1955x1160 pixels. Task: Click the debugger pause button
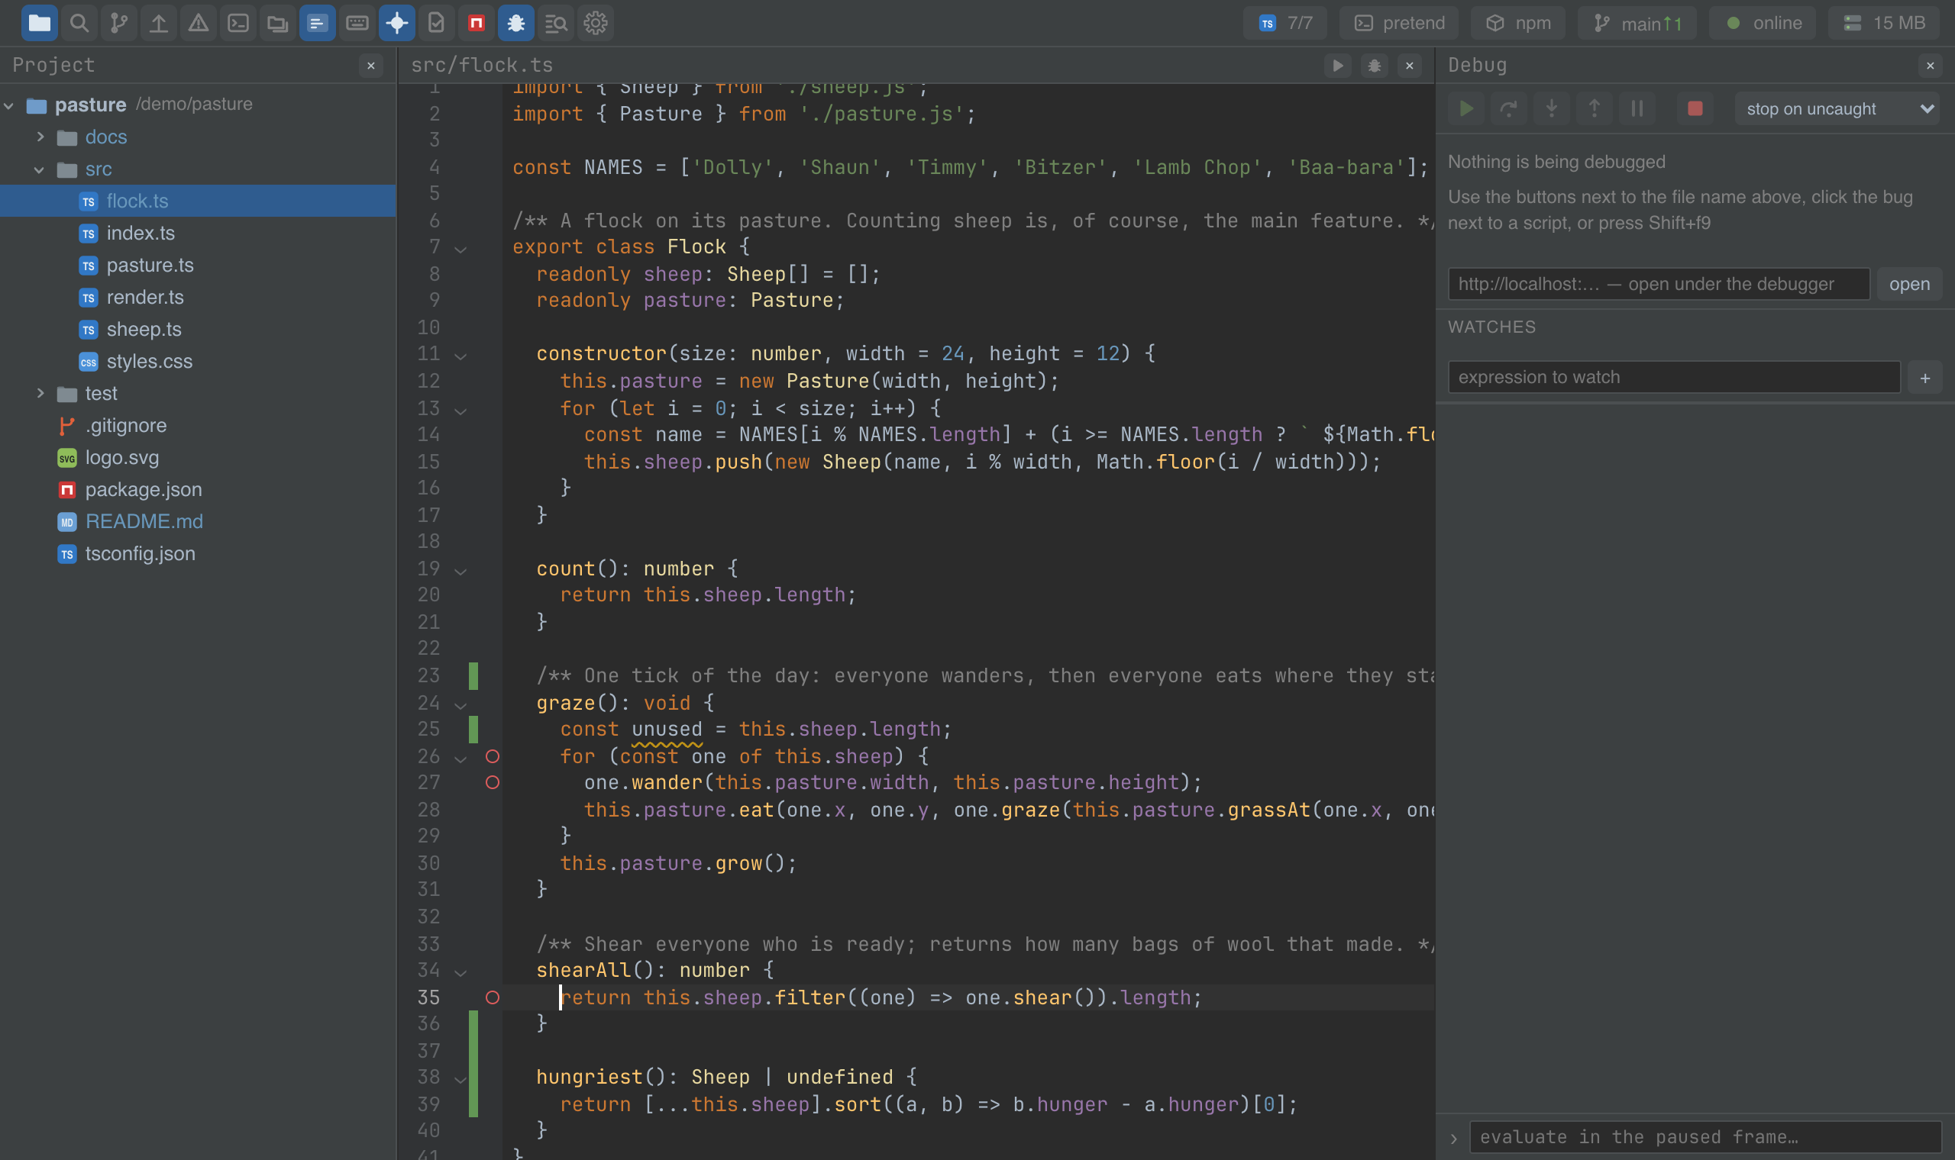coord(1637,108)
